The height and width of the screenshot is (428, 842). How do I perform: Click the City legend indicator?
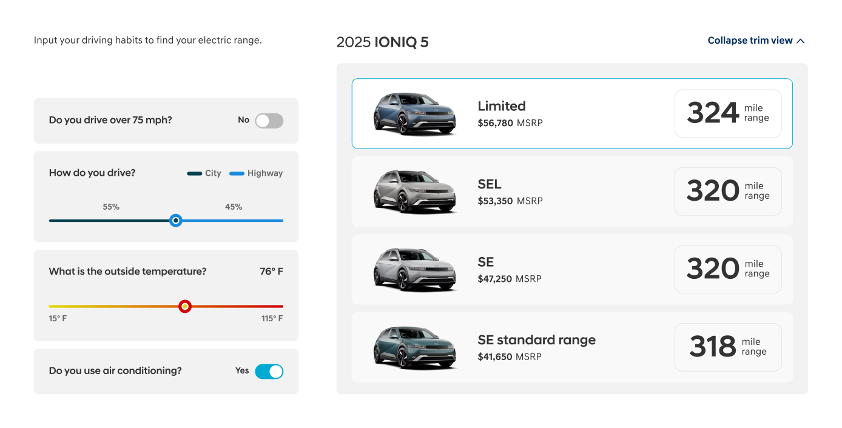[194, 173]
